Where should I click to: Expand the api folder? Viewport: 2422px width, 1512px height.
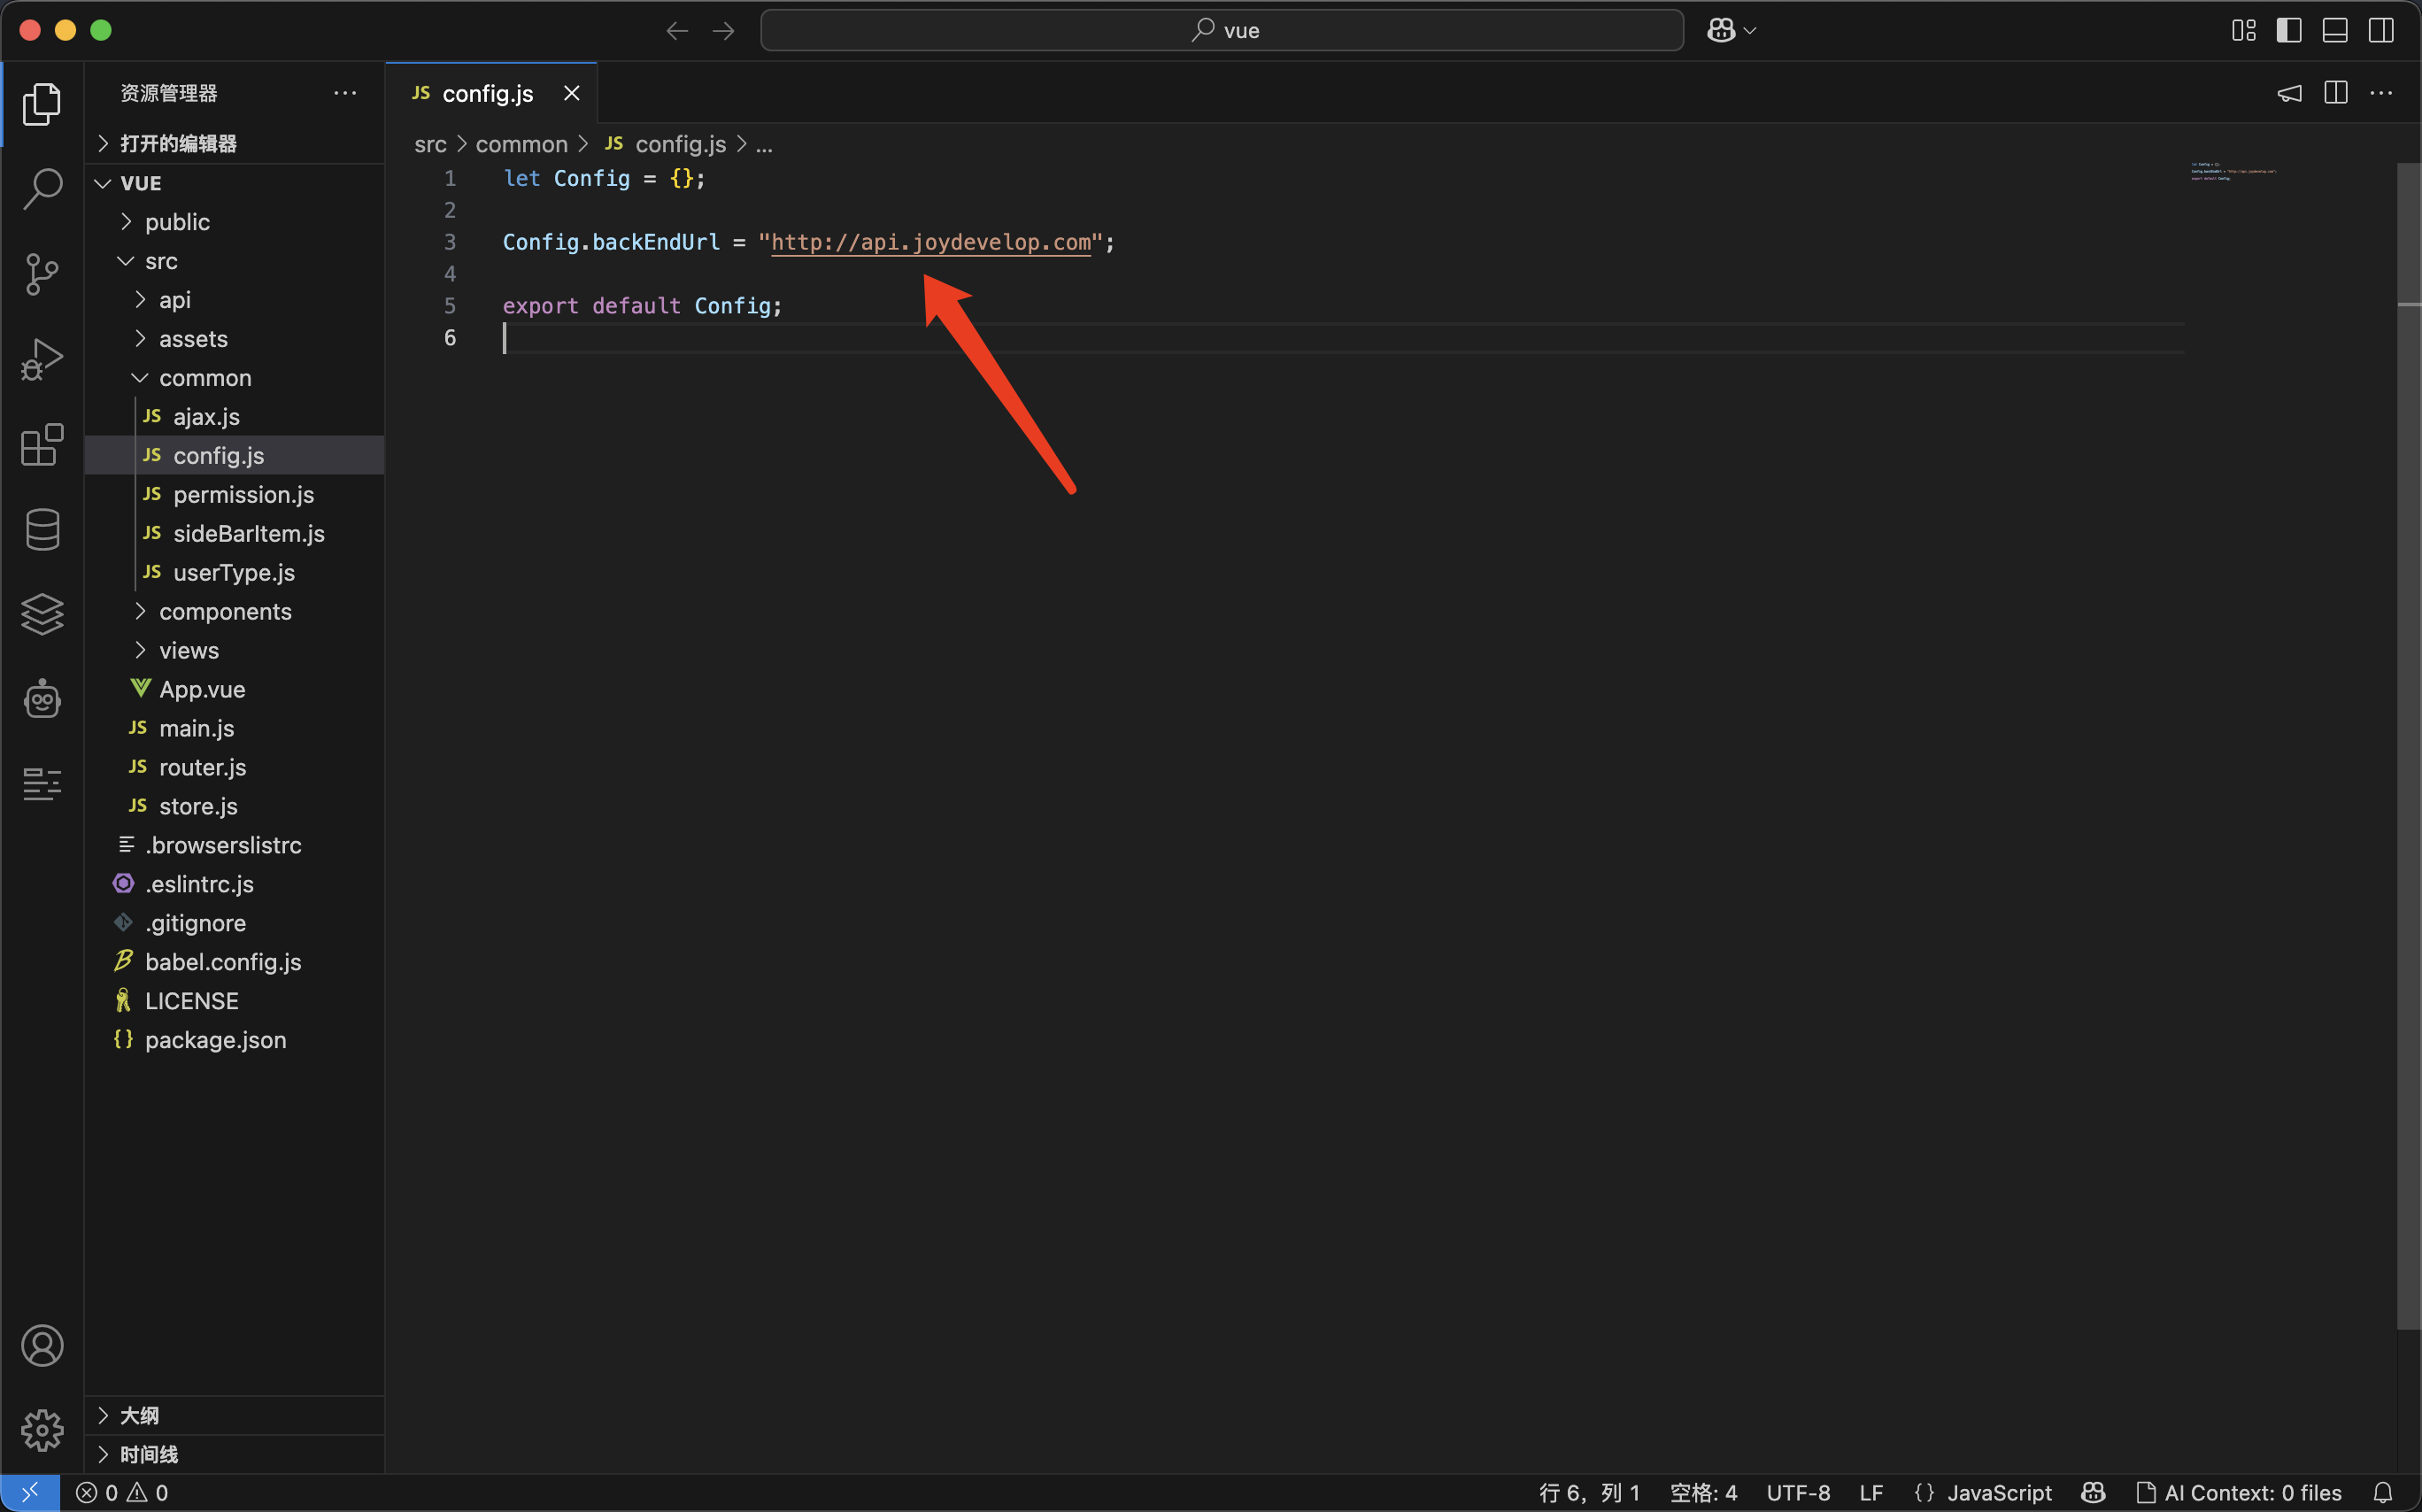click(x=235, y=300)
